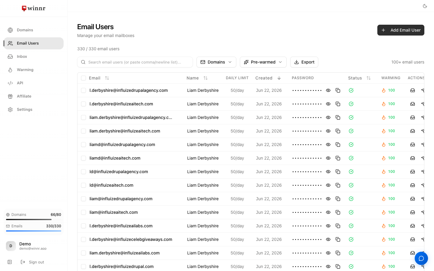Open inbox for l.derbyshire@influizedrupalagency.com
Image resolution: width=434 pixels, height=271 pixels.
click(413, 90)
